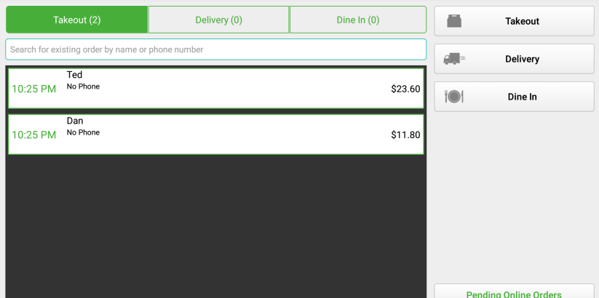Click the order search field

[215, 49]
